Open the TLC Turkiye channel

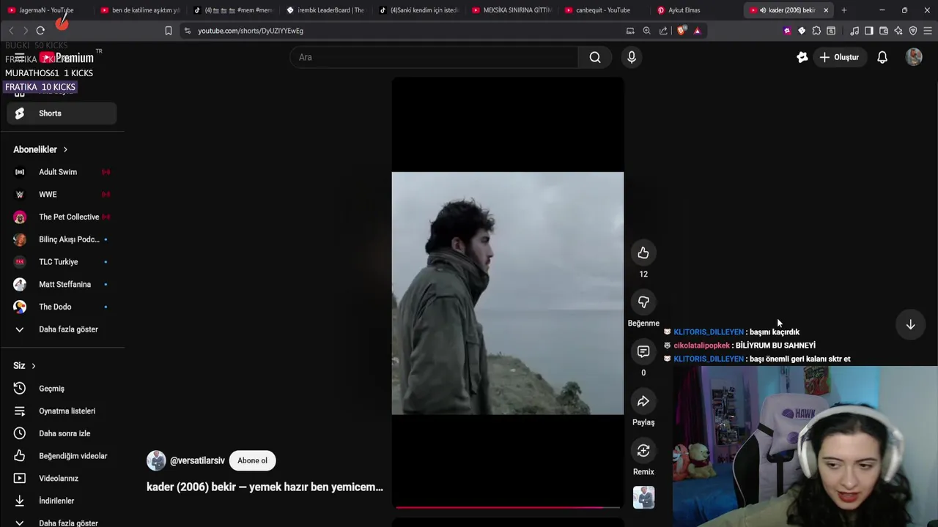62,262
